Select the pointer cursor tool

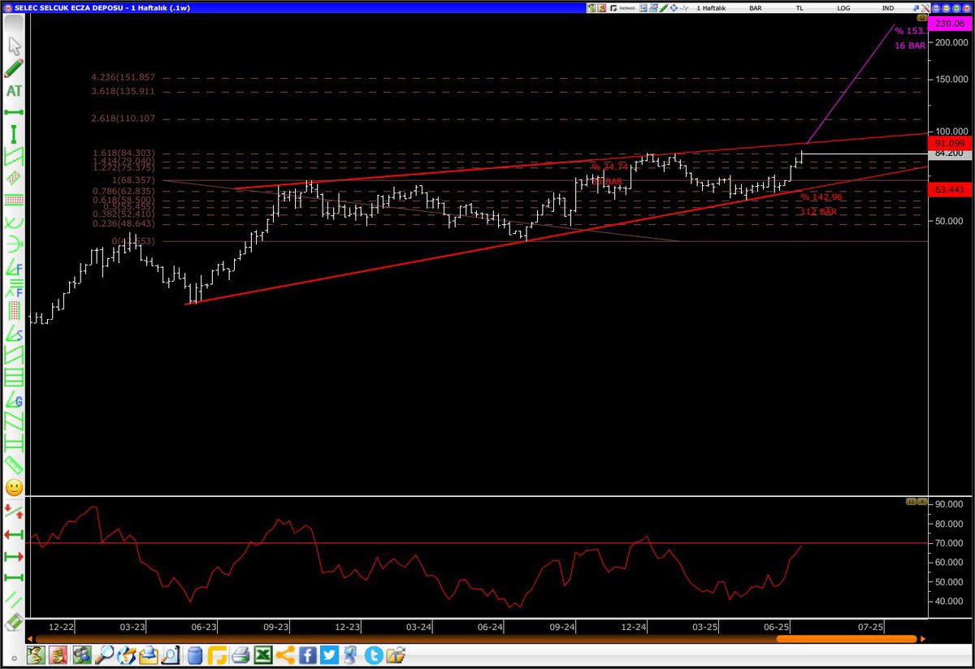tap(14, 45)
